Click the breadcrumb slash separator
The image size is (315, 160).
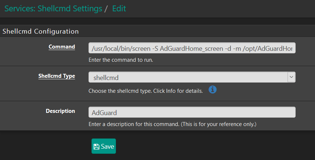106,9
